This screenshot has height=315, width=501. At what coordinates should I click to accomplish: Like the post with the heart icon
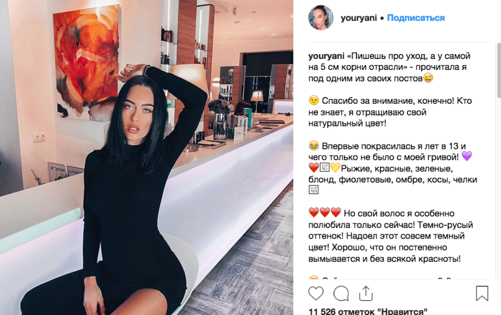(316, 293)
